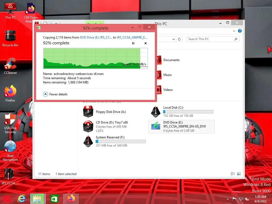Image resolution: width=272 pixels, height=204 pixels.
Task: Refresh the This PC view
Action: point(179,39)
